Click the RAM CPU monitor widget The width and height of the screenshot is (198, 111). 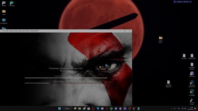(x=183, y=2)
